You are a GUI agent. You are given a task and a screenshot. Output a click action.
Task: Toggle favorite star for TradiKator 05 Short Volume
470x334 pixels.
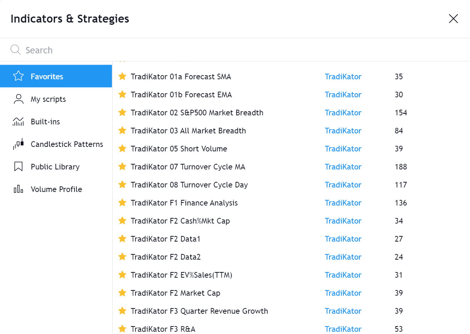click(x=122, y=148)
